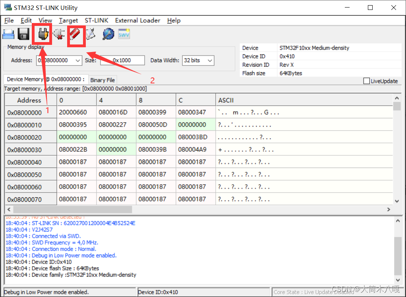Open the External Loader menu

click(x=137, y=21)
